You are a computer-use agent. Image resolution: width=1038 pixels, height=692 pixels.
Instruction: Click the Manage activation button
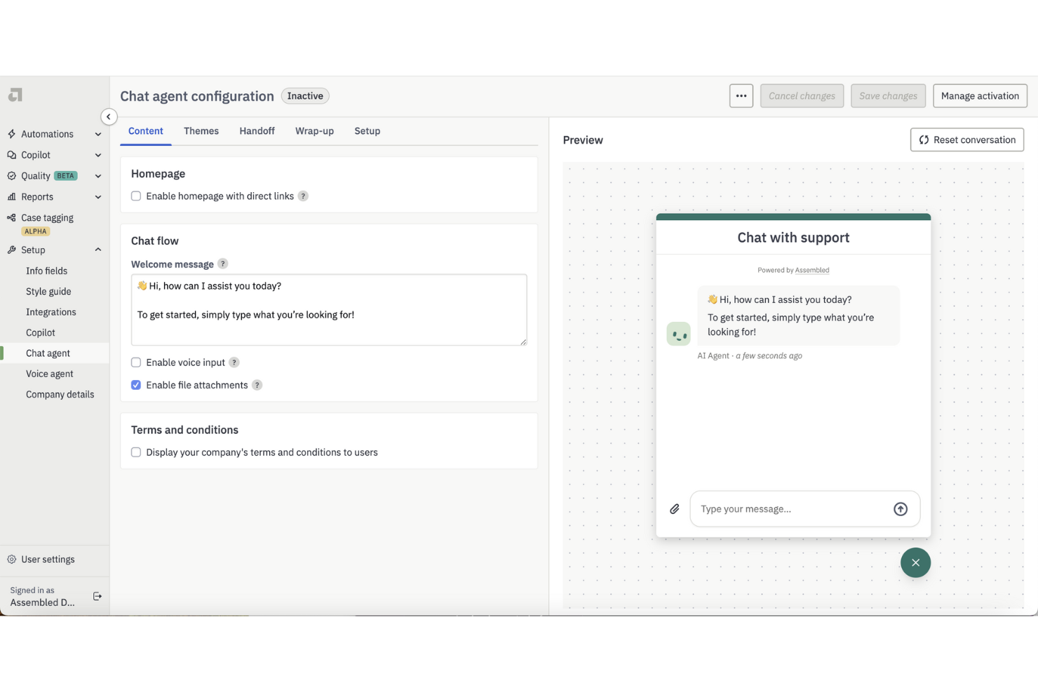pos(979,95)
